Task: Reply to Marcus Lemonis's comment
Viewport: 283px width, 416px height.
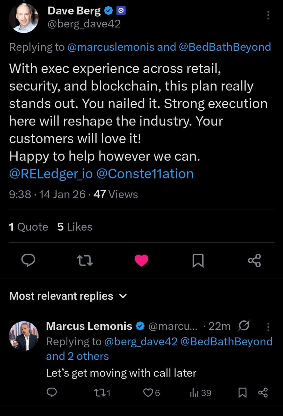Action: tap(52, 393)
